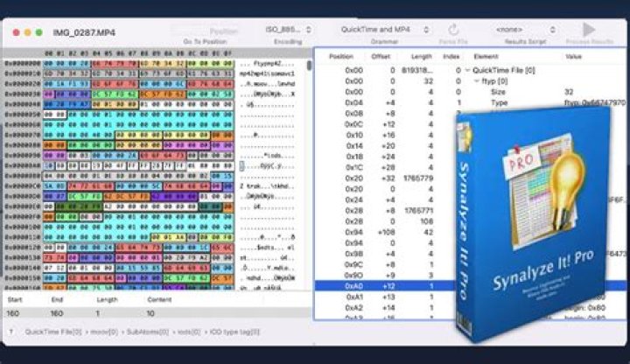
Task: Click the Synalyze It! Pro box image
Action: [532, 225]
